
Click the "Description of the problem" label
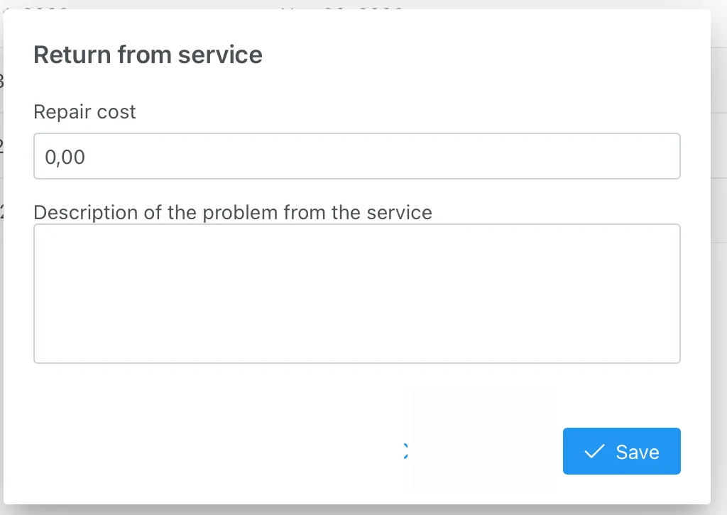tap(232, 212)
